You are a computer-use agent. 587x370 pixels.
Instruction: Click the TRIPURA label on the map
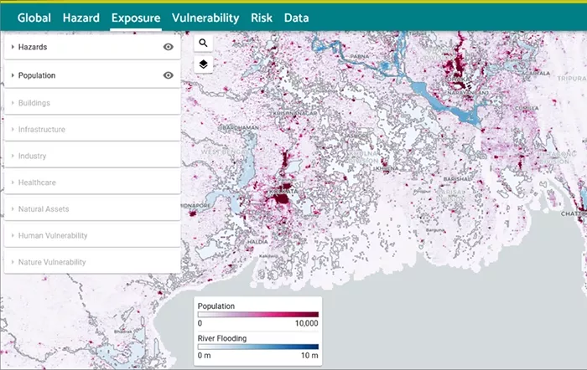571,79
